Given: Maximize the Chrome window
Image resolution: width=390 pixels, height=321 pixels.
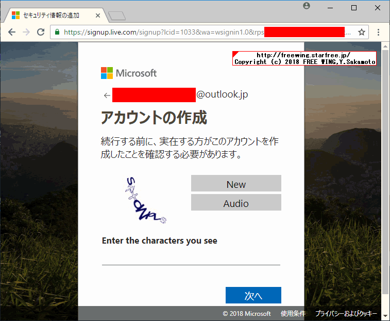Looking at the screenshot, I should pyautogui.click(x=354, y=8).
